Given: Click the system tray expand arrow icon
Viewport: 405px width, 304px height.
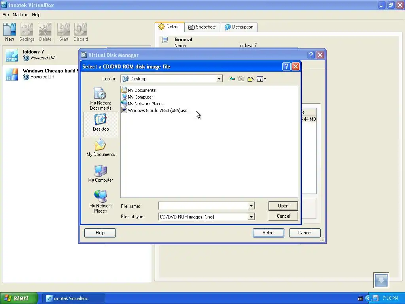Looking at the screenshot, I should [368, 298].
